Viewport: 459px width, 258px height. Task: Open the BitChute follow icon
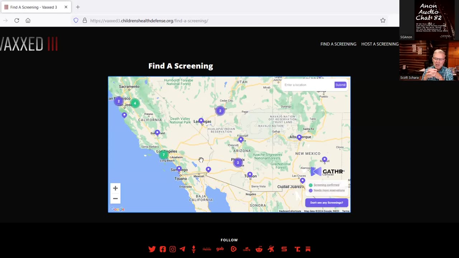tap(246, 249)
